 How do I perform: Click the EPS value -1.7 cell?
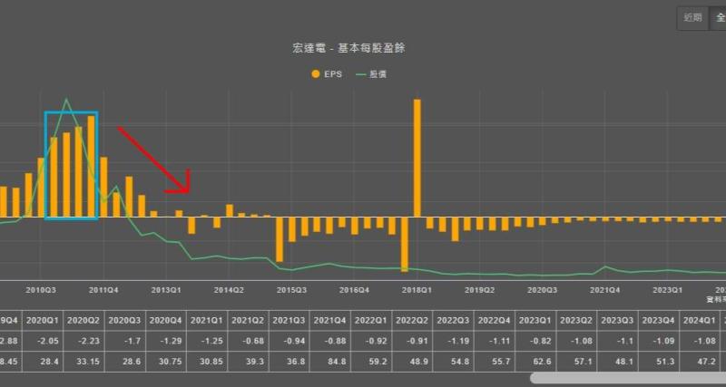click(x=125, y=341)
